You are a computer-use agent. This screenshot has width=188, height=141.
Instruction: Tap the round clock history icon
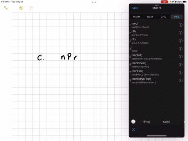coord(133,121)
